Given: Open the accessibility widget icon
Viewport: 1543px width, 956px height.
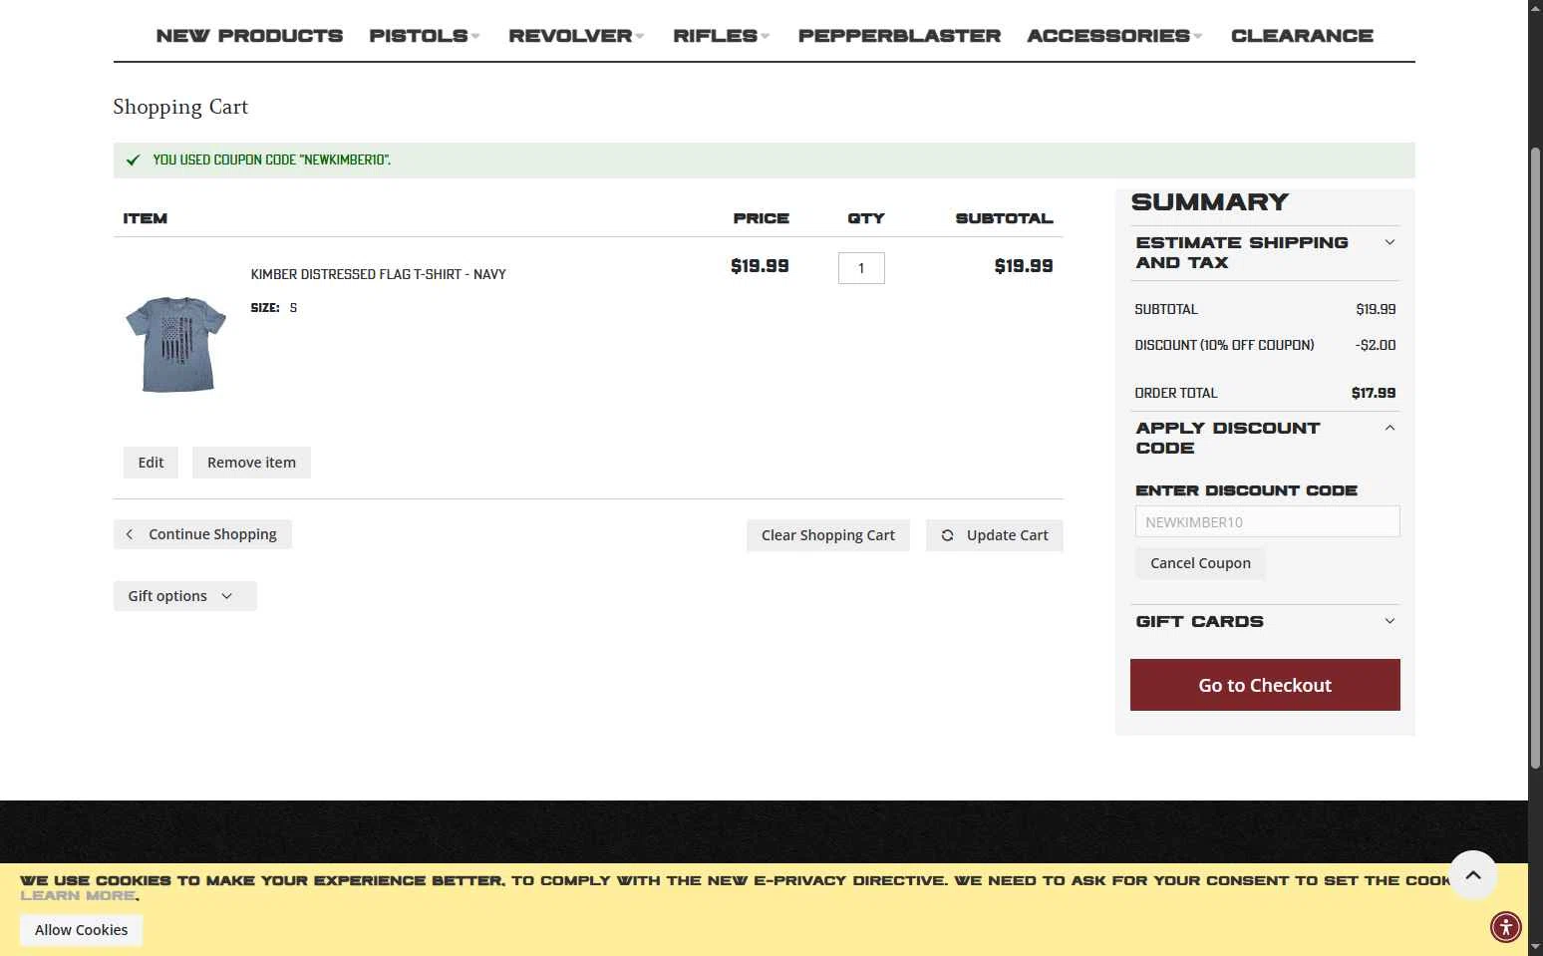Looking at the screenshot, I should (1505, 927).
